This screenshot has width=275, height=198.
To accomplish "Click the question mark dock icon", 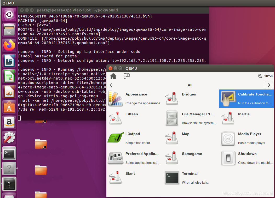I will tap(9, 169).
